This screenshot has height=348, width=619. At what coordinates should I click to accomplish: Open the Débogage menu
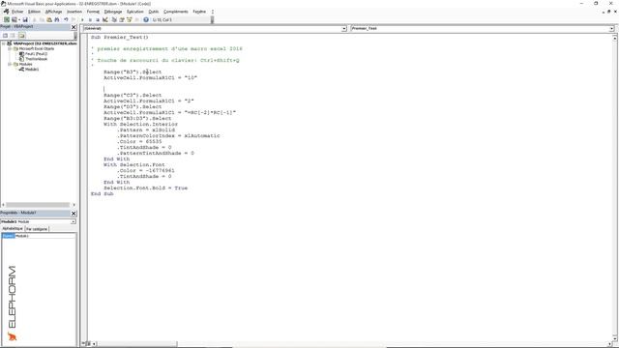point(113,12)
